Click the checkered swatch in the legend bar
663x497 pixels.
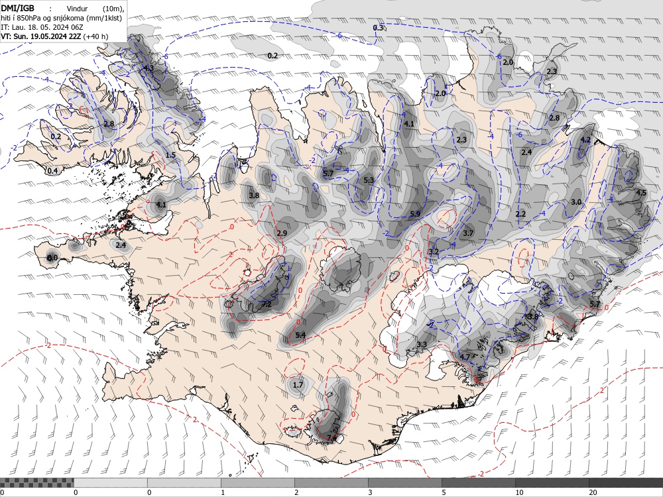click(36, 482)
